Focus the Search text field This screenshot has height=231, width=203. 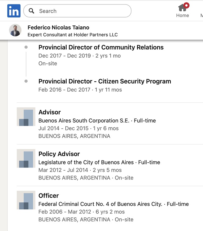tap(82, 11)
